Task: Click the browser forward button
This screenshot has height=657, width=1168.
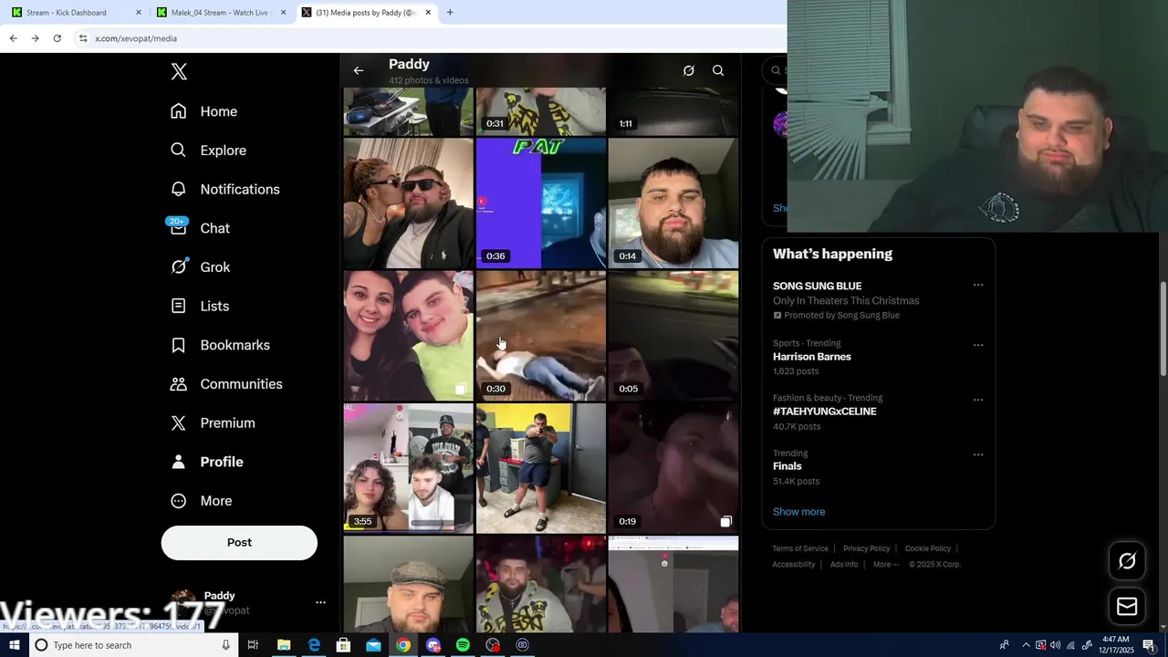Action: pos(35,38)
